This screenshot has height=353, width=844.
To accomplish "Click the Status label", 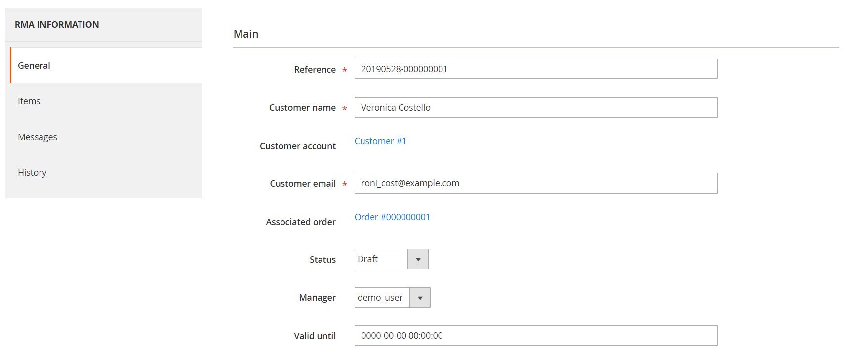I will 322,260.
